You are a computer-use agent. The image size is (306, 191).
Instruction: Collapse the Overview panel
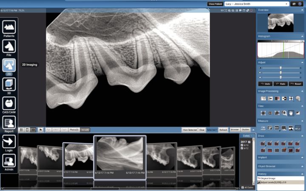pyautogui.click(x=302, y=10)
